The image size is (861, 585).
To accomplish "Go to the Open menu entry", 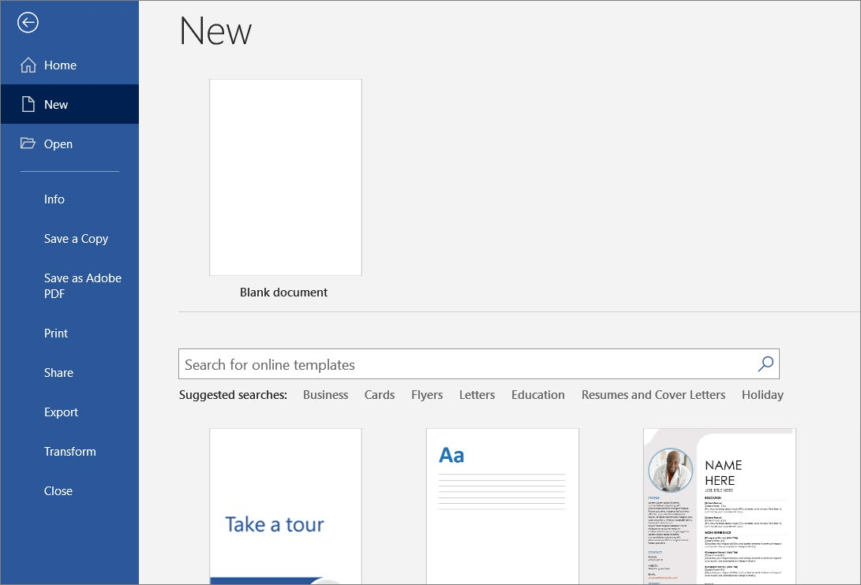I will click(69, 143).
